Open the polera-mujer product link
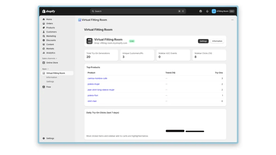The width and height of the screenshot is (276, 155). click(x=93, y=84)
